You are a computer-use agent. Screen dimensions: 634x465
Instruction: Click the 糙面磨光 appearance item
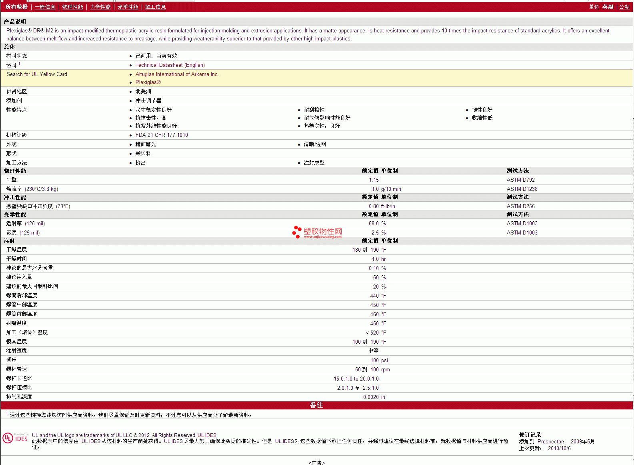146,144
